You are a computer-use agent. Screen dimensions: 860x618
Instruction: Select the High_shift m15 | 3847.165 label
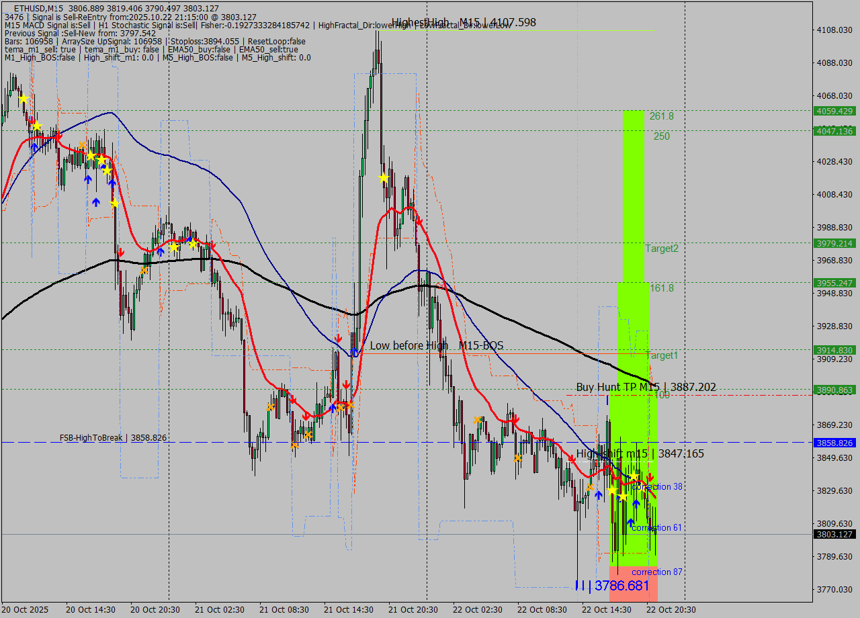[640, 453]
